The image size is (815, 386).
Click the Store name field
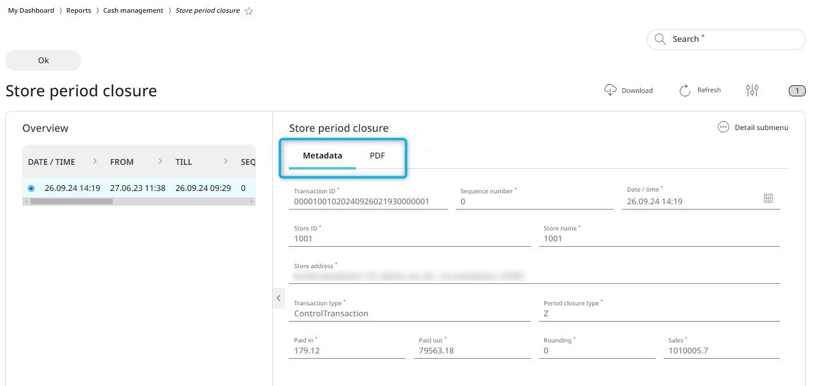pos(659,235)
